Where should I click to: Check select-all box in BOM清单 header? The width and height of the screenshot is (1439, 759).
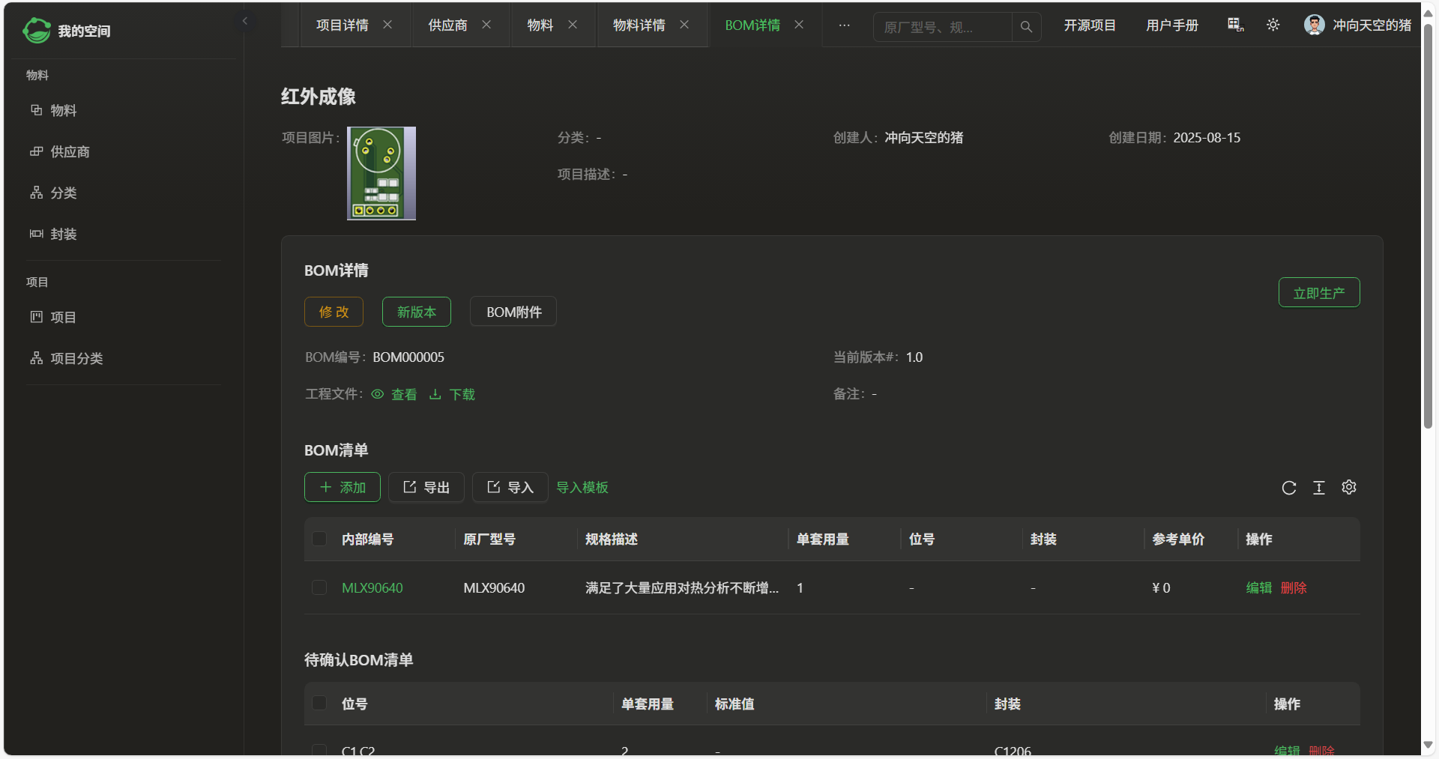[319, 539]
